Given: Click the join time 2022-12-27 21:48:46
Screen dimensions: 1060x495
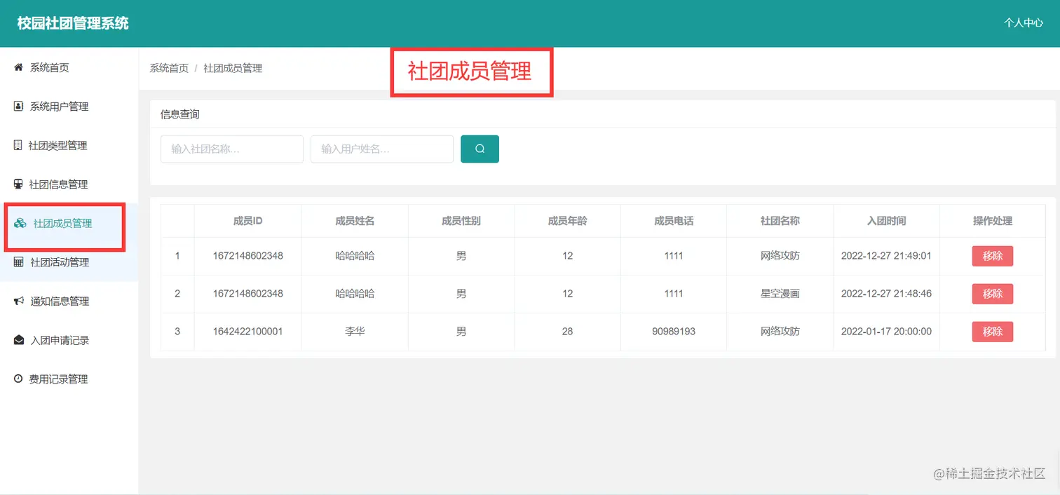Looking at the screenshot, I should tap(887, 294).
